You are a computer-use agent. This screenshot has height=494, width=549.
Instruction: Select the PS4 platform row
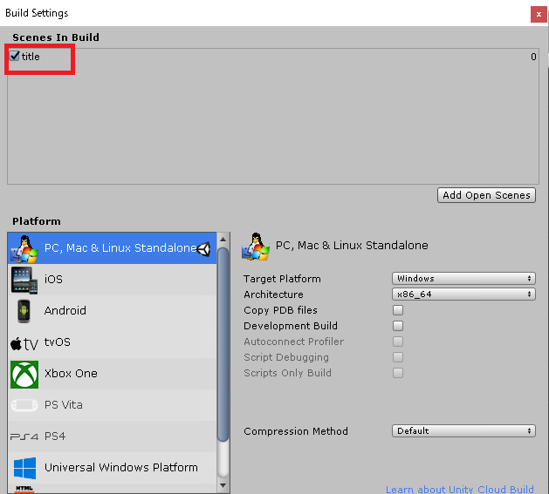coord(112,436)
